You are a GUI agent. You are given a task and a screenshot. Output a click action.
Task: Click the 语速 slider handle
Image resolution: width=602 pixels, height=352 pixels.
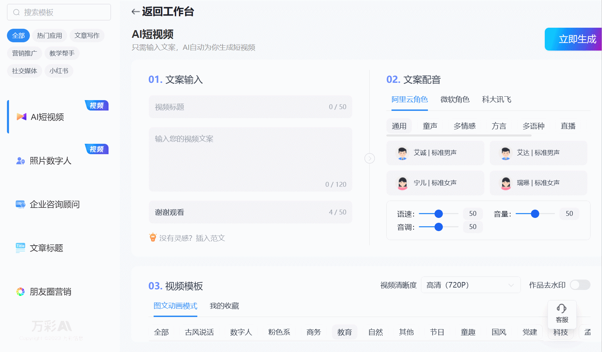pos(439,213)
